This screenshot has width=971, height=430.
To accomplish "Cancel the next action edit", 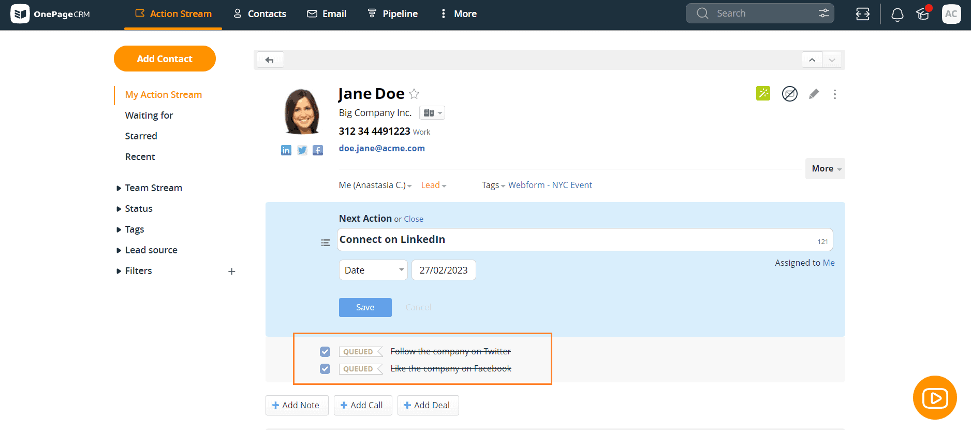I will [418, 308].
